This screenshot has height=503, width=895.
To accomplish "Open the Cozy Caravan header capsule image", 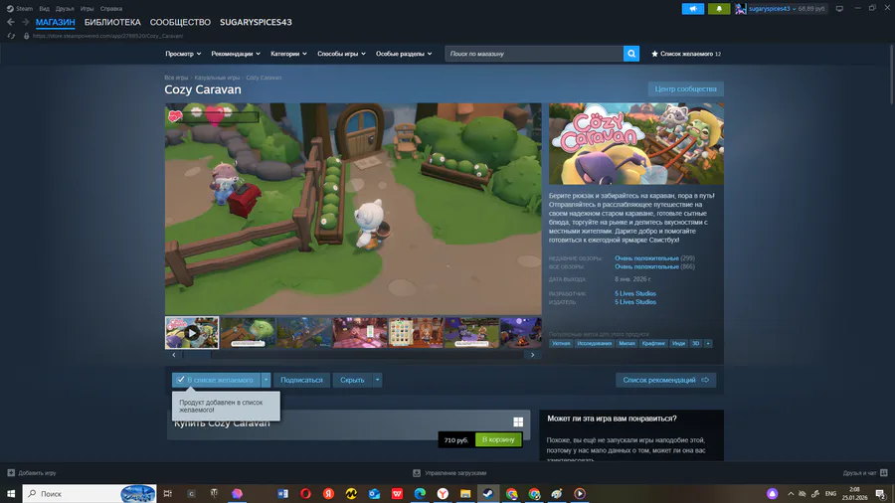I will click(636, 144).
